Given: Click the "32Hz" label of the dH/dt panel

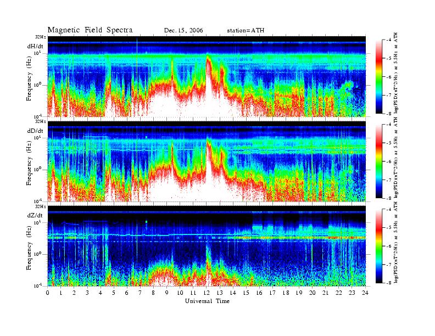Looking at the screenshot, I should click(41, 37).
